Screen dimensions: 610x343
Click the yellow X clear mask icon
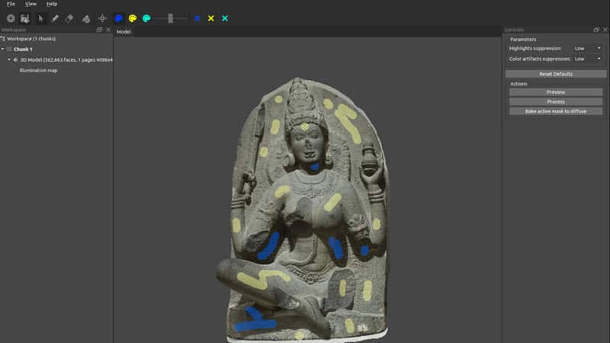pos(211,18)
